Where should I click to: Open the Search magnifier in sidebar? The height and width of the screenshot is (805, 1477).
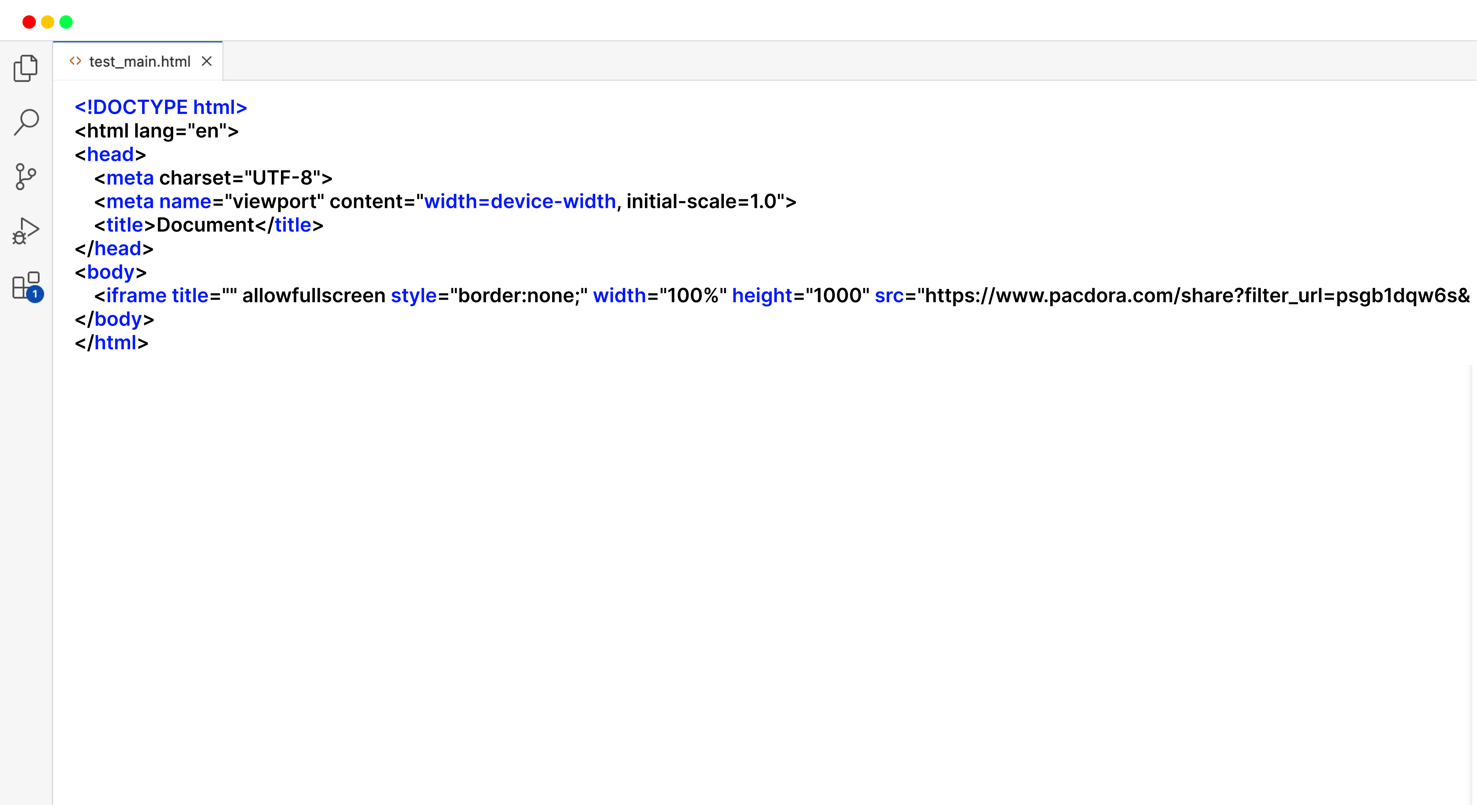tap(26, 122)
